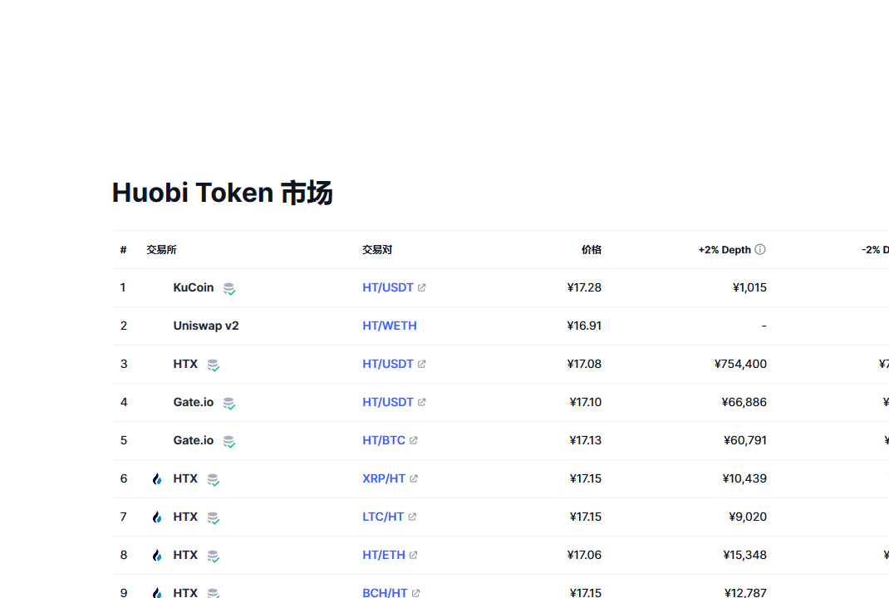
Task: Open the Uniswap v2 exchange link
Action: point(206,326)
